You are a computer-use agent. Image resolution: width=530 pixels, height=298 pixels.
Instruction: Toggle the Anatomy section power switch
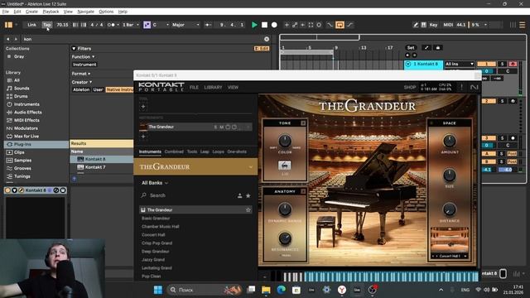(303, 191)
